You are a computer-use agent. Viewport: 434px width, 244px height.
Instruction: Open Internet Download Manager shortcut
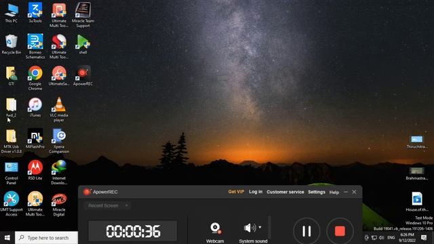coord(59,173)
